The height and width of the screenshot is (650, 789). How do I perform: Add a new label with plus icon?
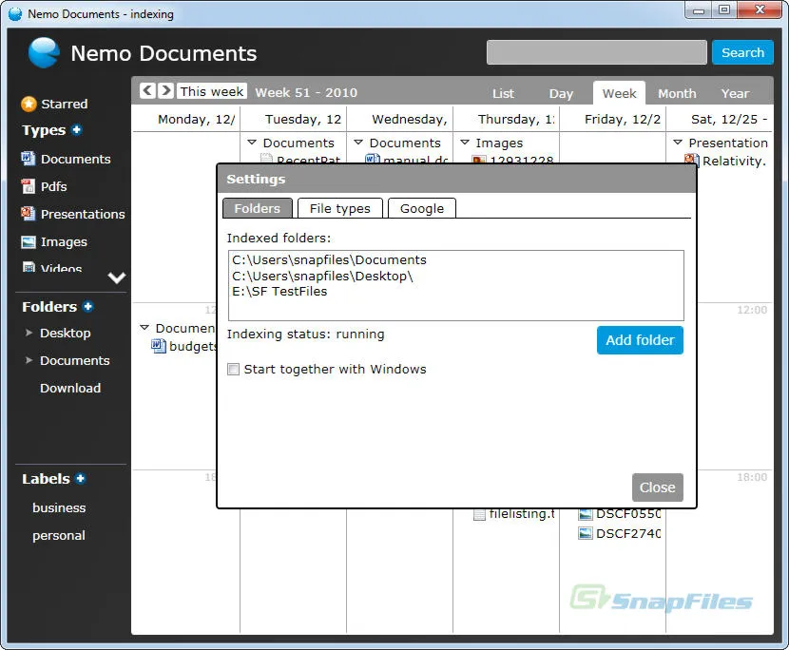(81, 478)
